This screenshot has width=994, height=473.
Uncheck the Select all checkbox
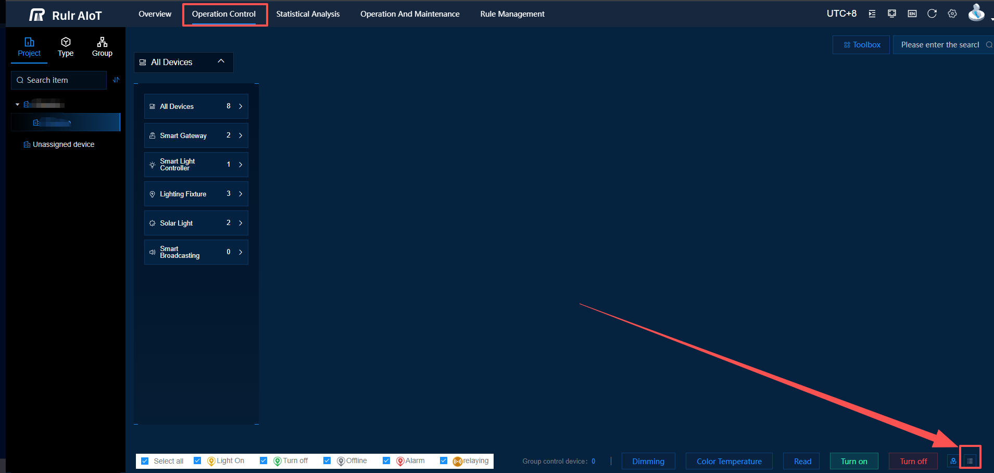[x=145, y=461]
